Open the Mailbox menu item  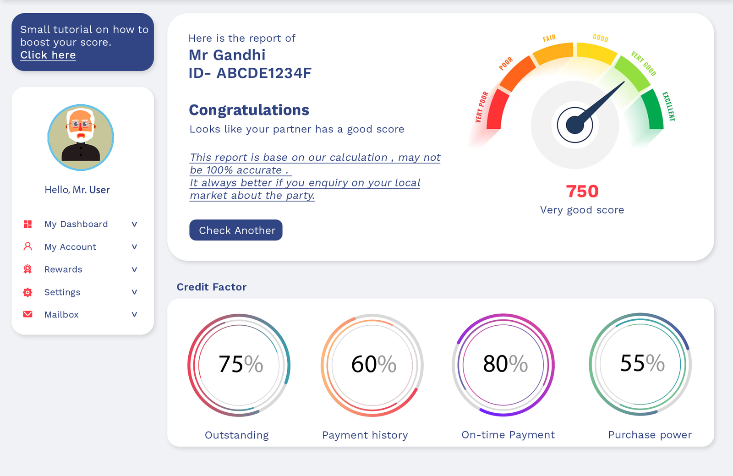point(61,314)
